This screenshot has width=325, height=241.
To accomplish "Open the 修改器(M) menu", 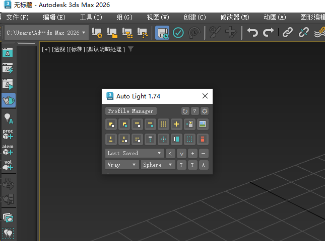I will pos(235,18).
